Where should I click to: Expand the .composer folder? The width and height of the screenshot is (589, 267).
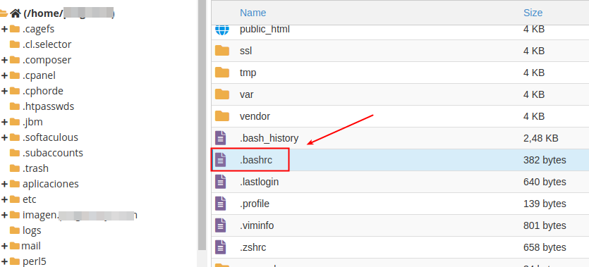(x=4, y=60)
